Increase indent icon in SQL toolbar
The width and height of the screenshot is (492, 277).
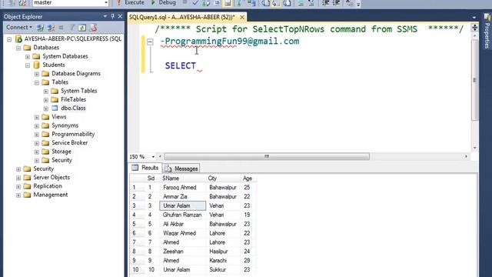pyautogui.click(x=336, y=3)
